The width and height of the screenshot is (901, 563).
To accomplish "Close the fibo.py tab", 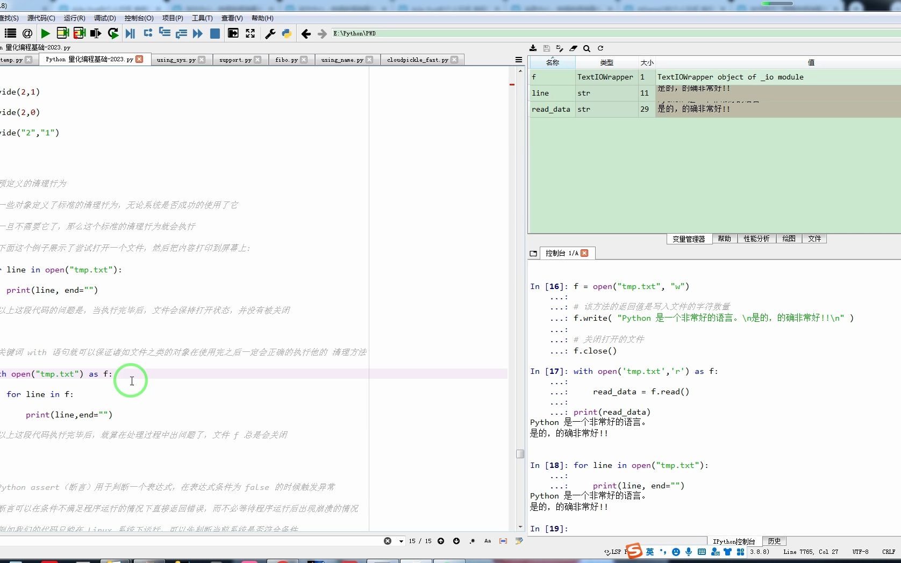I will pos(304,60).
